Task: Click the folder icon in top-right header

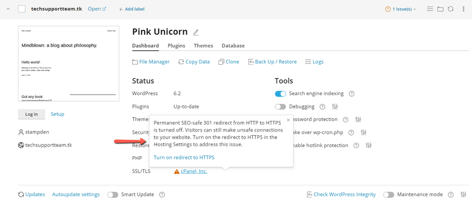Action: 440,9
